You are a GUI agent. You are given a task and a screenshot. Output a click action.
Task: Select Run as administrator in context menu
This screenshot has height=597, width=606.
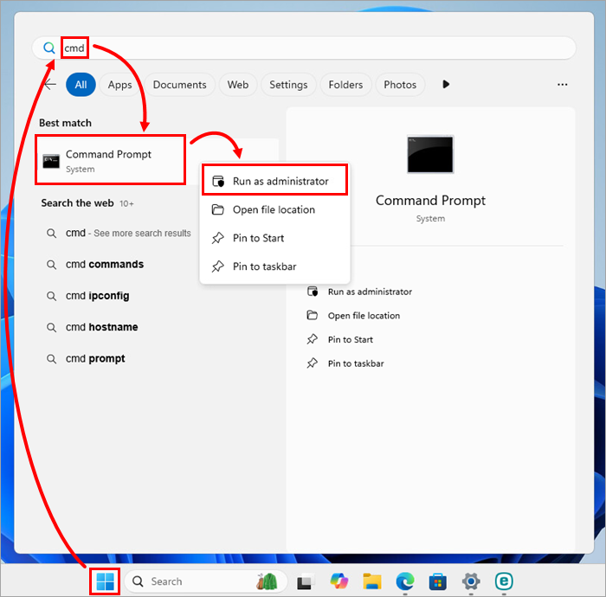[x=280, y=182]
